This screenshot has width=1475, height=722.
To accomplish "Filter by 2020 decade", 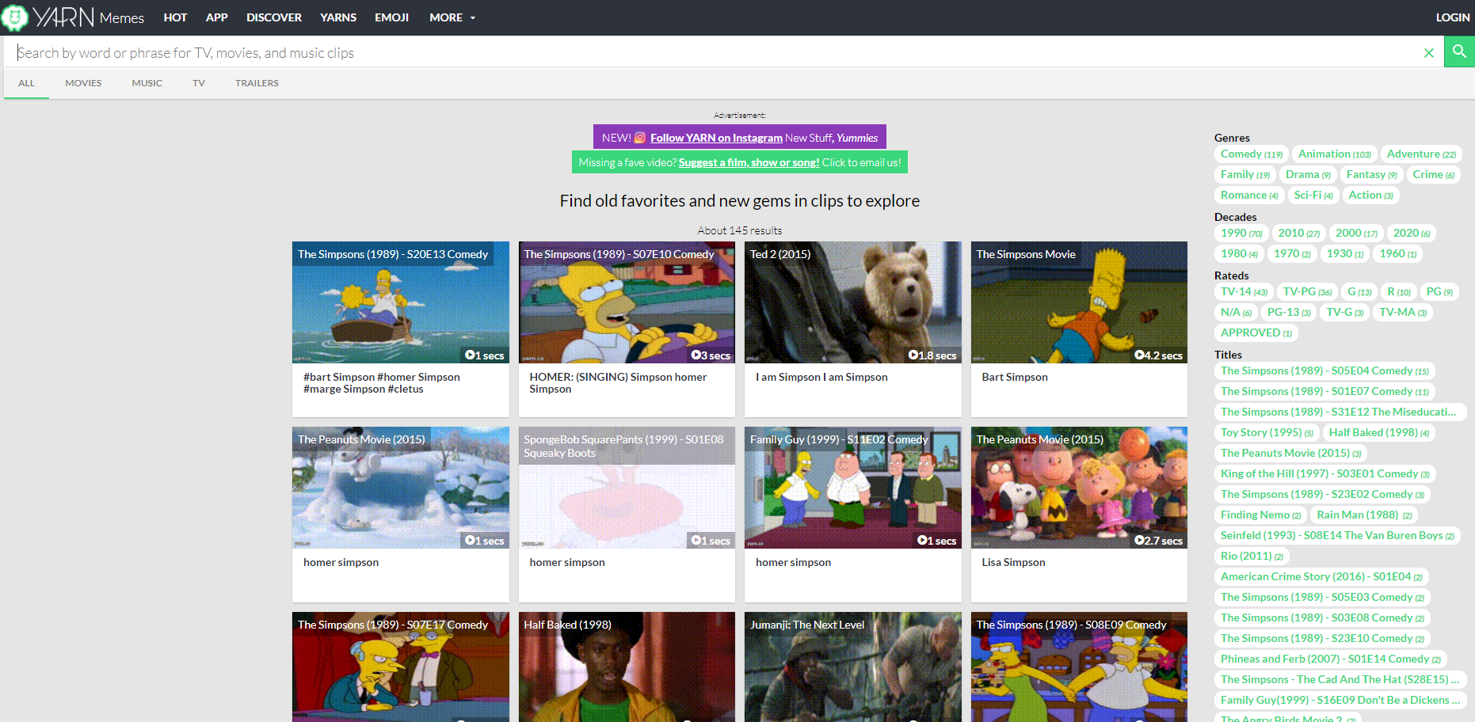I will pos(1412,233).
